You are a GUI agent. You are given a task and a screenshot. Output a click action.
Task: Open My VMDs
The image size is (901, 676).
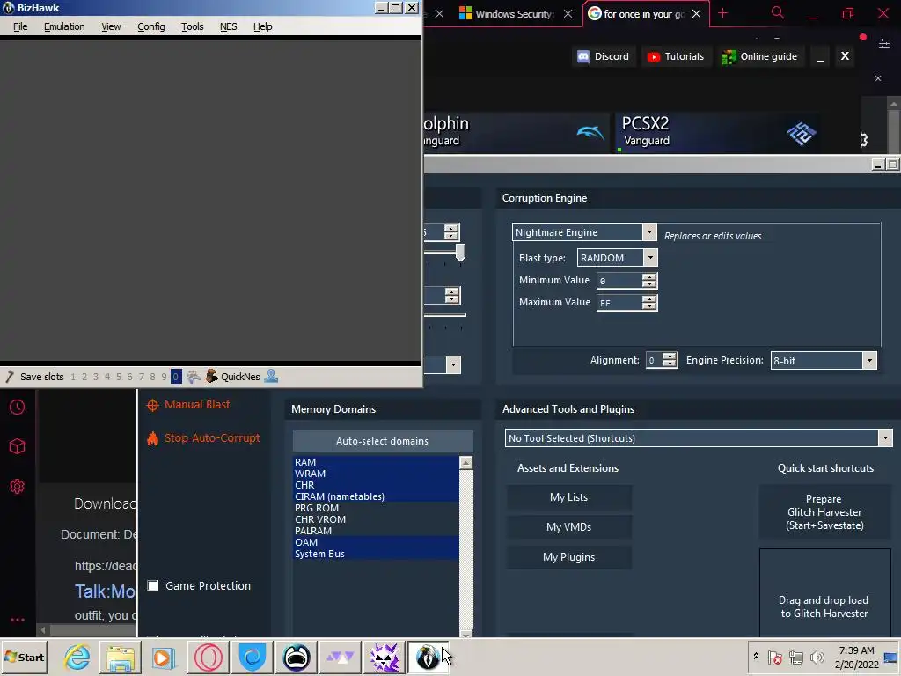click(x=569, y=527)
